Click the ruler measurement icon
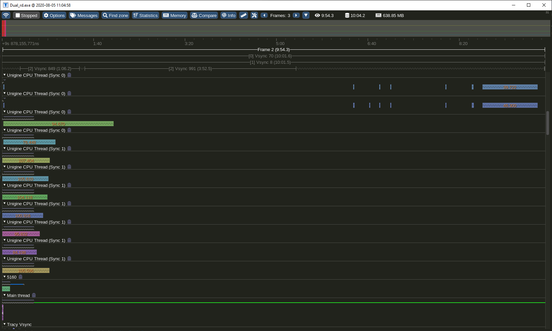Screen dimensions: 552x331 click(x=244, y=15)
